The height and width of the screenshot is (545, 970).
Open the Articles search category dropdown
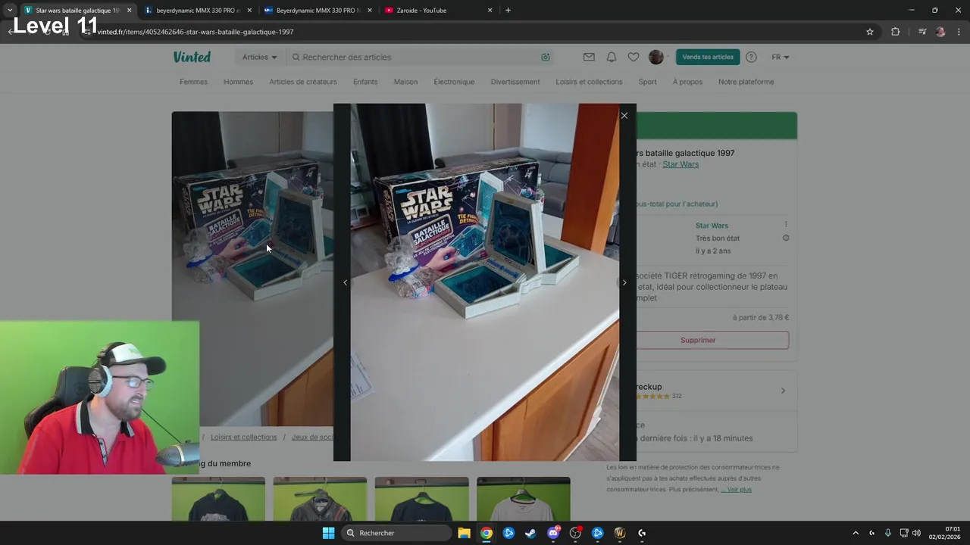259,57
